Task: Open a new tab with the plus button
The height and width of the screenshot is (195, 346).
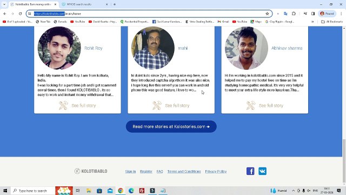Action: 115,4
